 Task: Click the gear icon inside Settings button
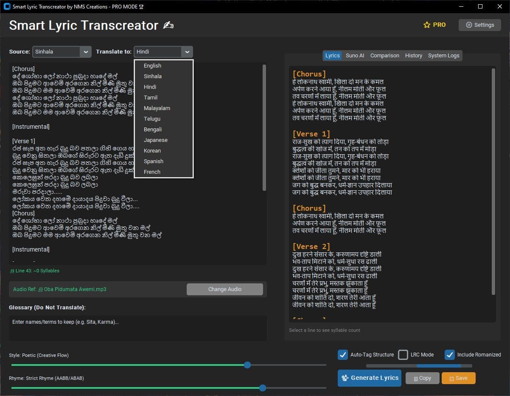click(x=469, y=25)
